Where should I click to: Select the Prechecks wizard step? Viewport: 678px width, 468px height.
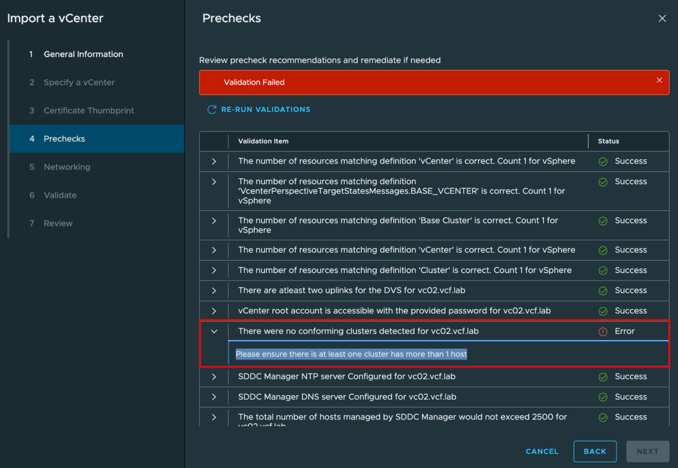(64, 139)
